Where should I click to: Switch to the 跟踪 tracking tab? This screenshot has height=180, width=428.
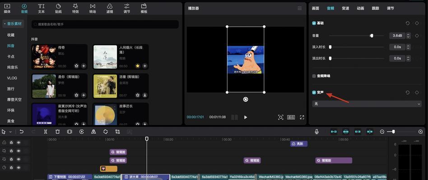[376, 9]
